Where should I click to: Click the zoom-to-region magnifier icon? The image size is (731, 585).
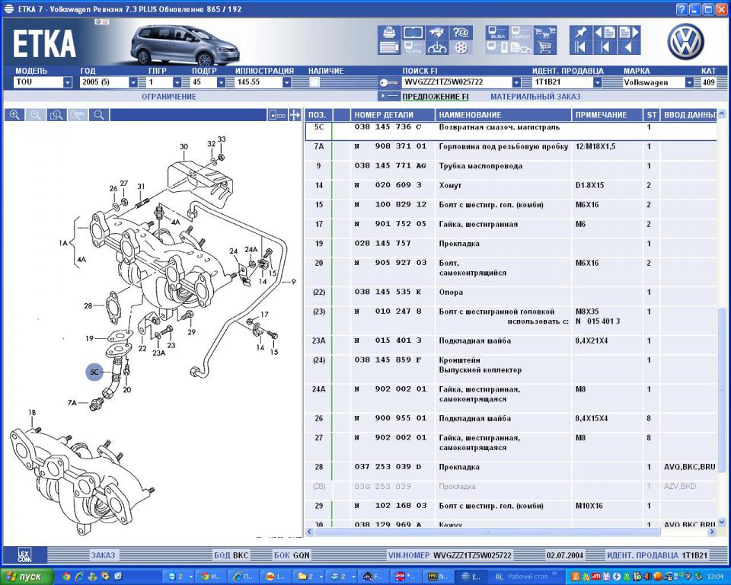pyautogui.click(x=56, y=115)
